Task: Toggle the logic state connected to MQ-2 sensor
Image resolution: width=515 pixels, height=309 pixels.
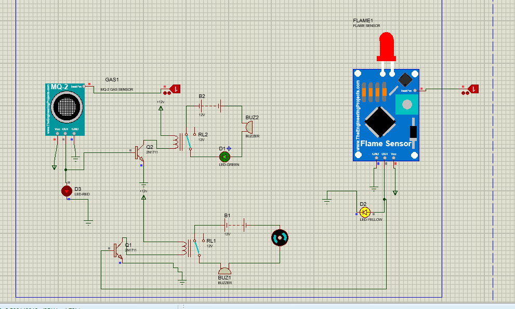Action: (175, 89)
